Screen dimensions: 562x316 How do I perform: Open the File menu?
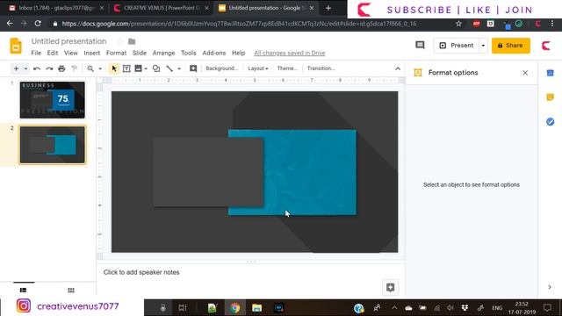pyautogui.click(x=36, y=53)
